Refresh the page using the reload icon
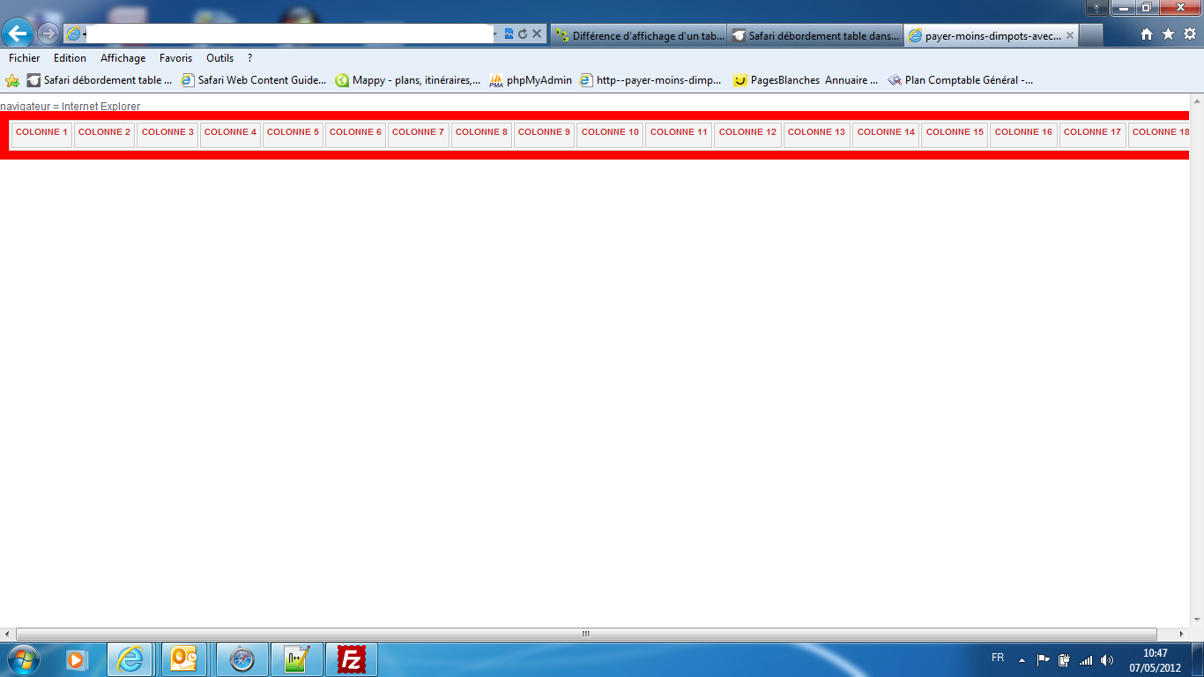1204x677 pixels. (522, 34)
